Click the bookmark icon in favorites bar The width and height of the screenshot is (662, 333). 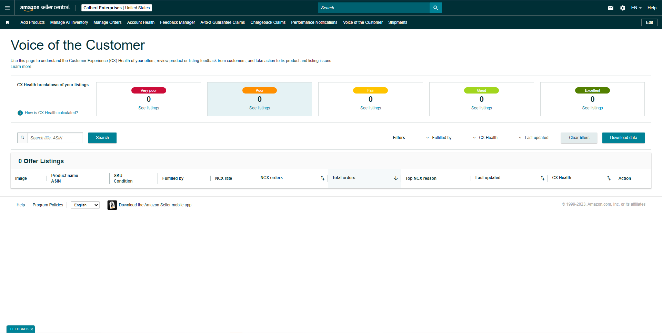point(7,22)
